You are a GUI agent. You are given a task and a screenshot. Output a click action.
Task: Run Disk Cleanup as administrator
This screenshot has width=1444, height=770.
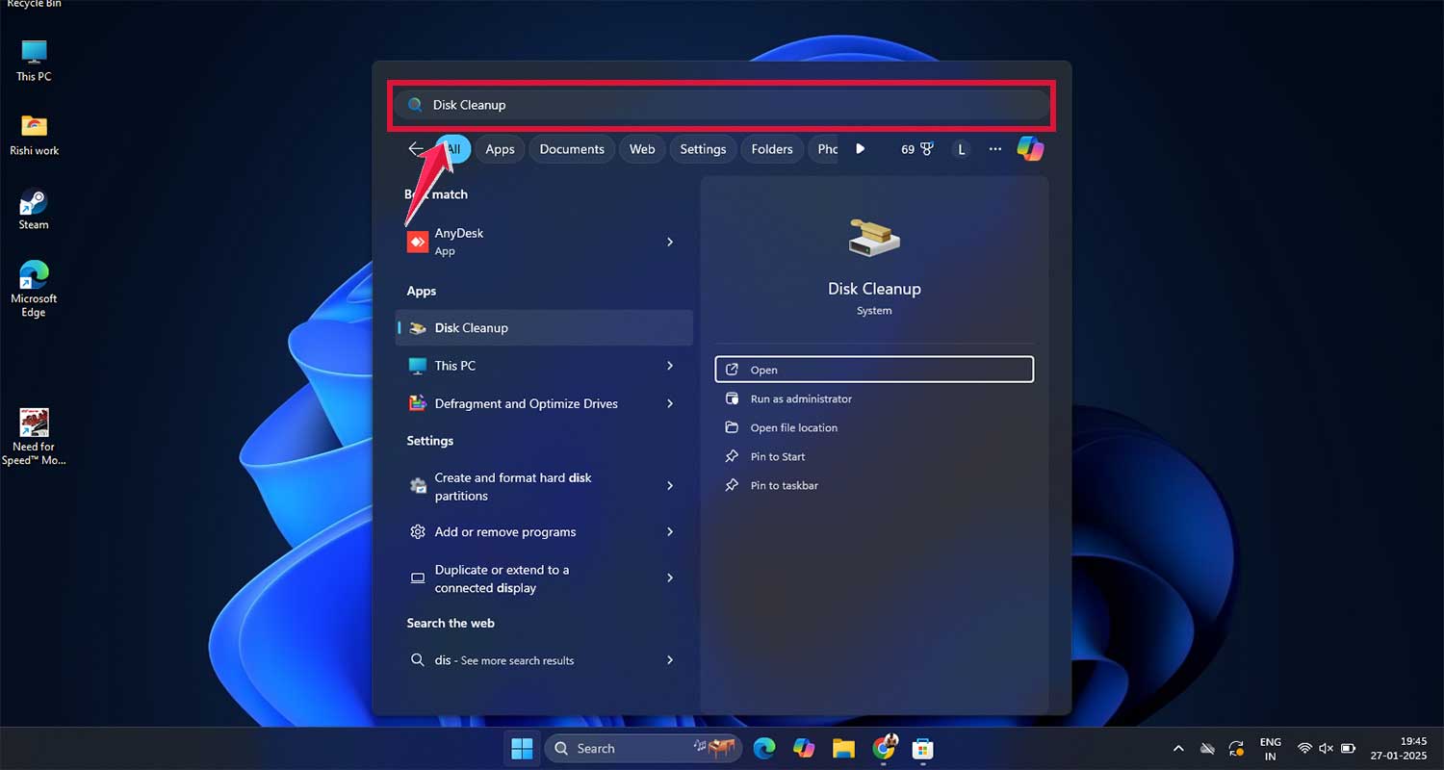[x=799, y=398]
